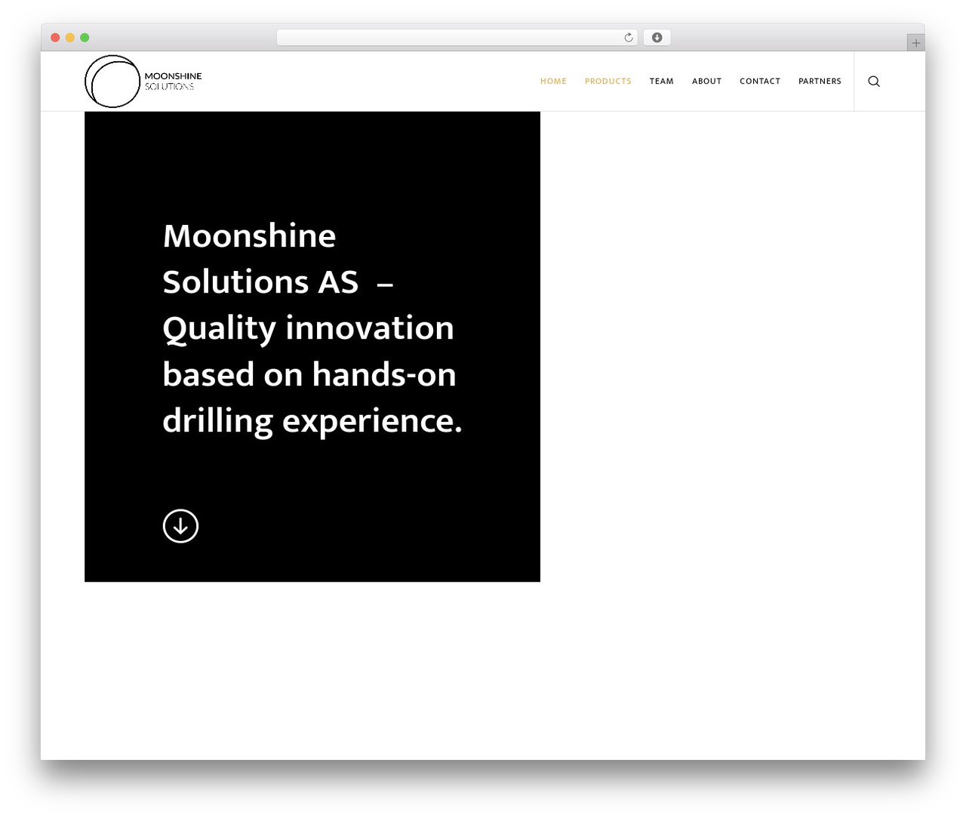Open the search magnifier icon
Image resolution: width=966 pixels, height=818 pixels.
coord(874,81)
